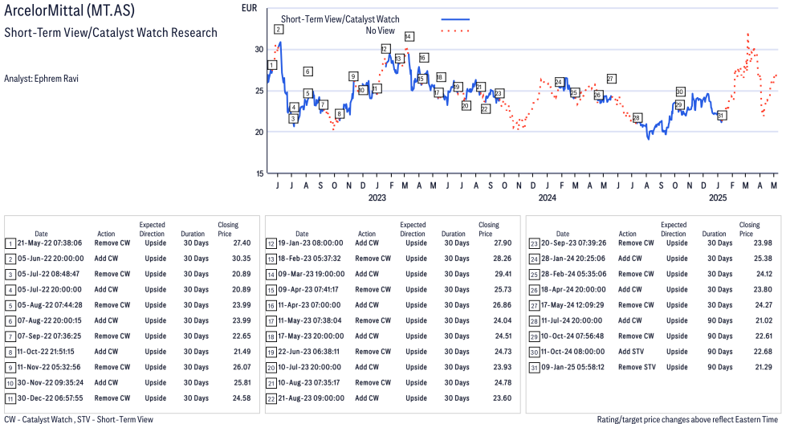
Task: Click the closing price 23.60
Action: (503, 398)
